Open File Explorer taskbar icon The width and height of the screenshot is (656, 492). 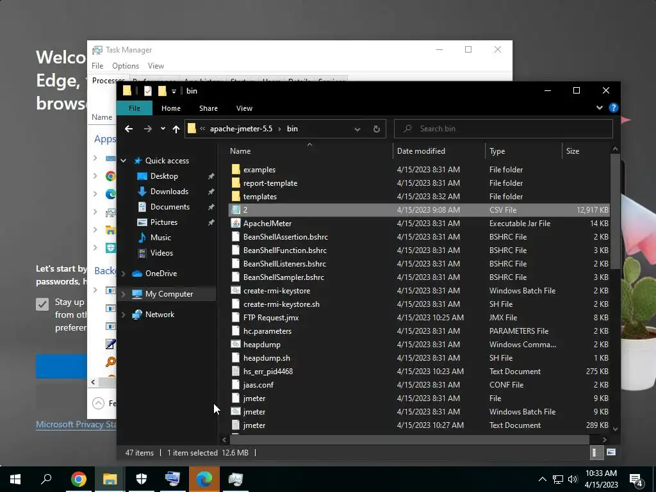click(110, 479)
